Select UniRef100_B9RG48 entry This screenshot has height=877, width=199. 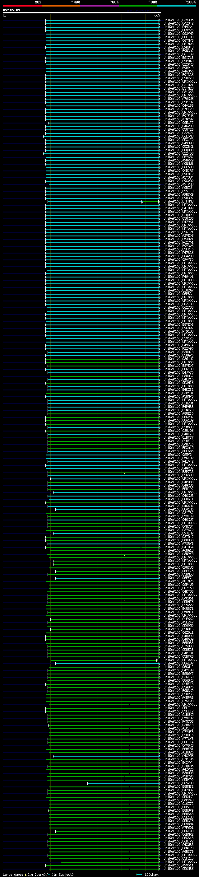point(178,47)
